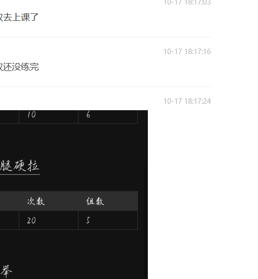Image resolution: width=258 pixels, height=279 pixels.
Task: Click the divider line below 去上课了 message
Action: [106, 37]
